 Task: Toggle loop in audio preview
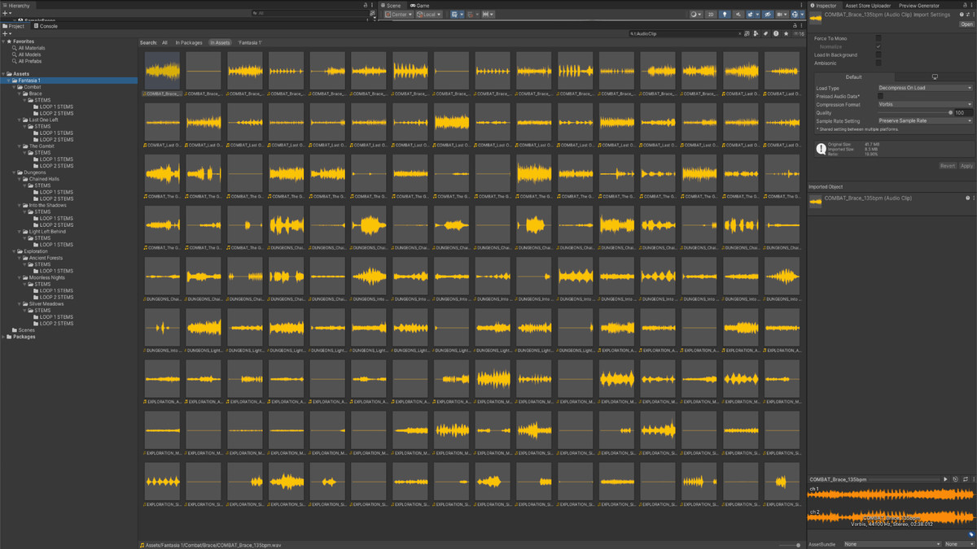click(965, 480)
